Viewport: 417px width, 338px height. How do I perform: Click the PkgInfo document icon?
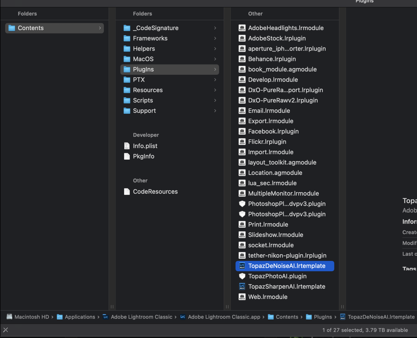(127, 156)
